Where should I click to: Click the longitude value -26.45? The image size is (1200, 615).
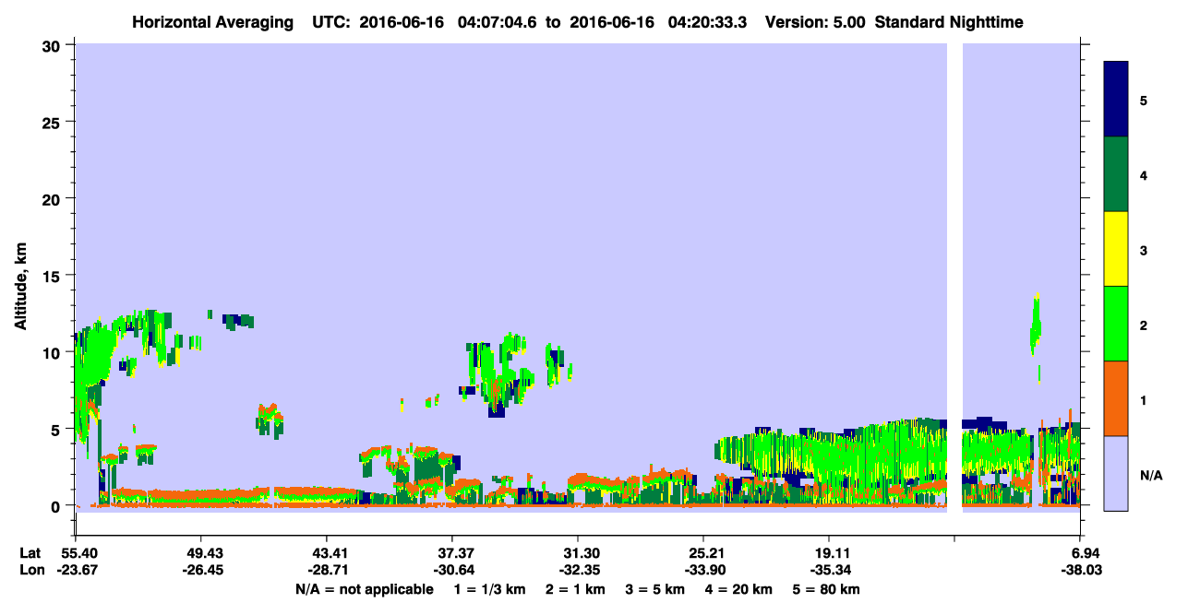[201, 570]
